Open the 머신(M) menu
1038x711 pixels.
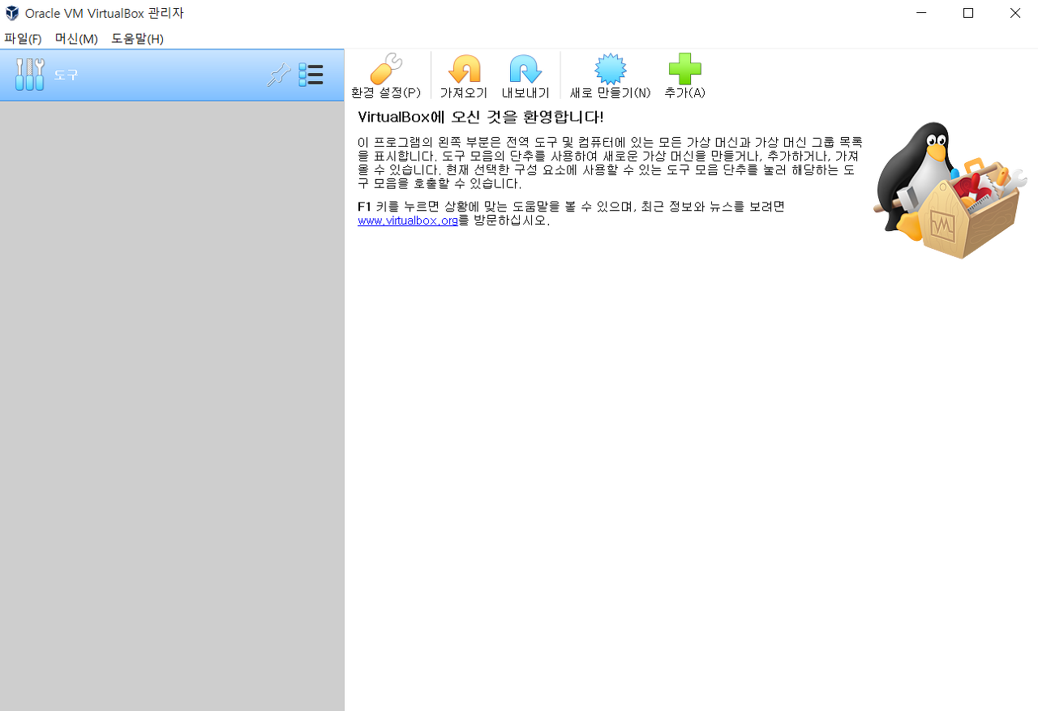76,39
